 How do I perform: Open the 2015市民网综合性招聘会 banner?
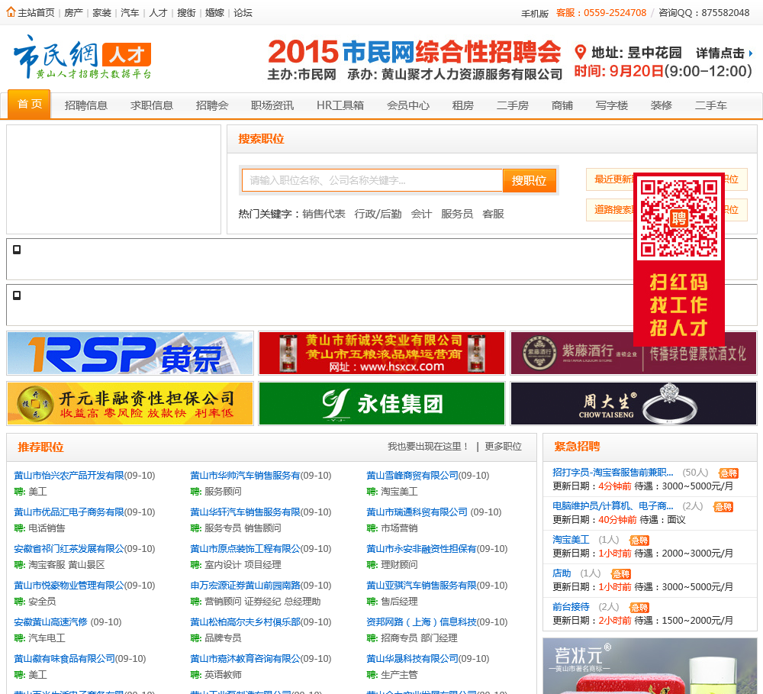510,59
